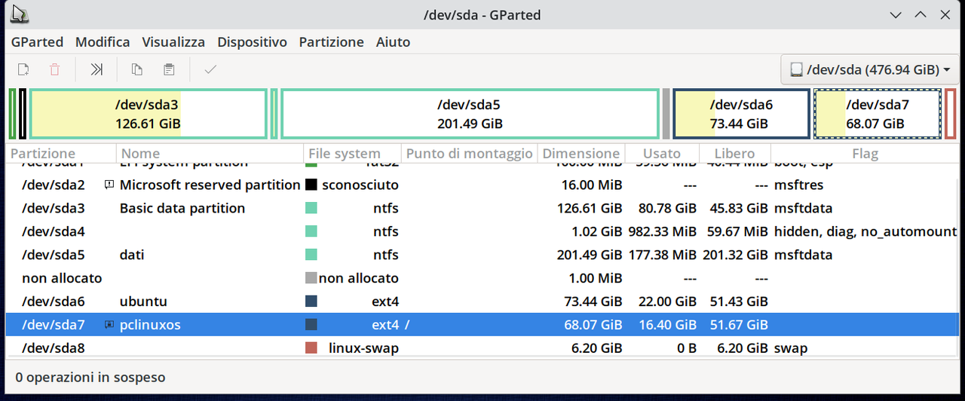Open the Aiuto menu
The image size is (965, 401).
(x=393, y=42)
